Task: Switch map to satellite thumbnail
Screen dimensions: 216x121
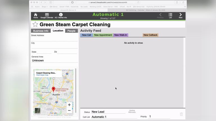Action: coord(37,111)
